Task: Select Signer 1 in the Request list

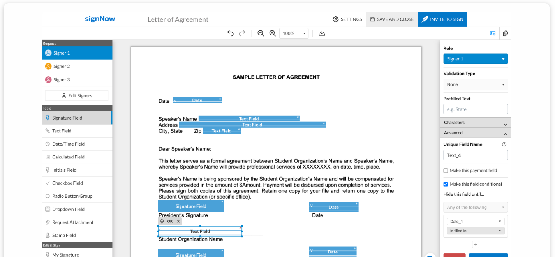Action: pyautogui.click(x=77, y=53)
